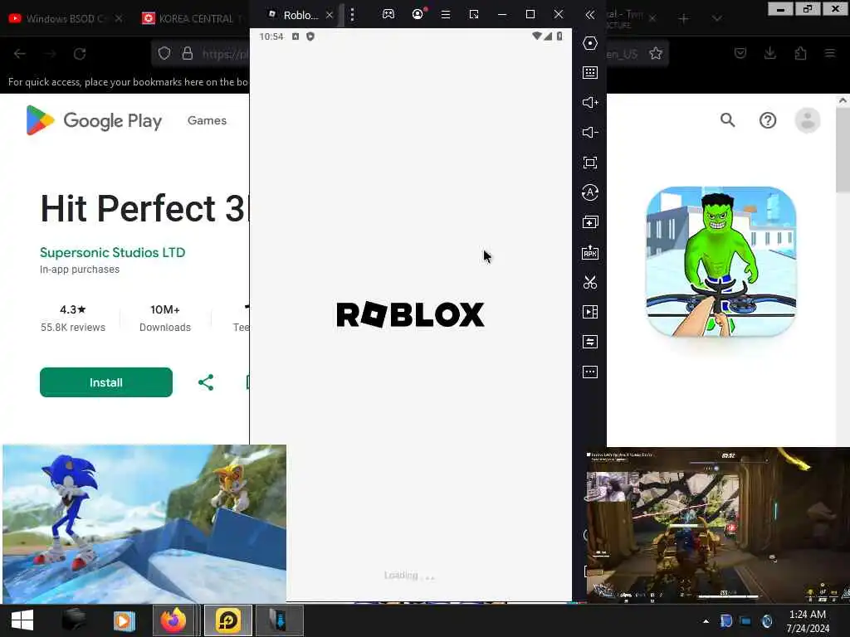Click Hit Perfect app icon image
The image size is (850, 637).
[721, 261]
